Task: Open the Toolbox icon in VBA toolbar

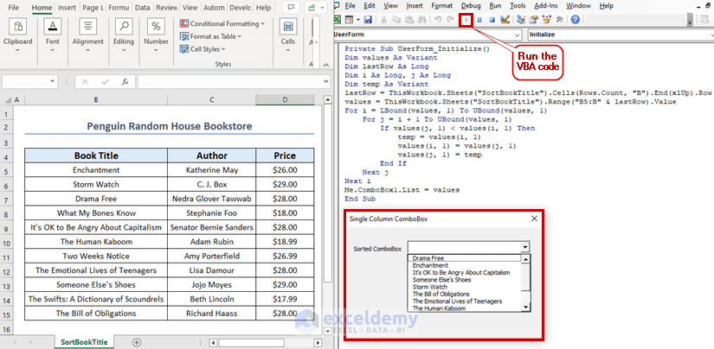Action: pos(560,20)
